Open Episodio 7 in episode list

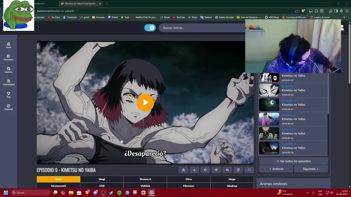coord(293,148)
